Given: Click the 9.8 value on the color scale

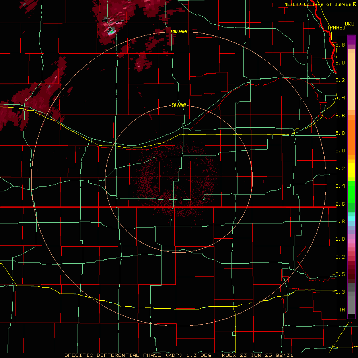Looking at the screenshot, I should 340,45.
